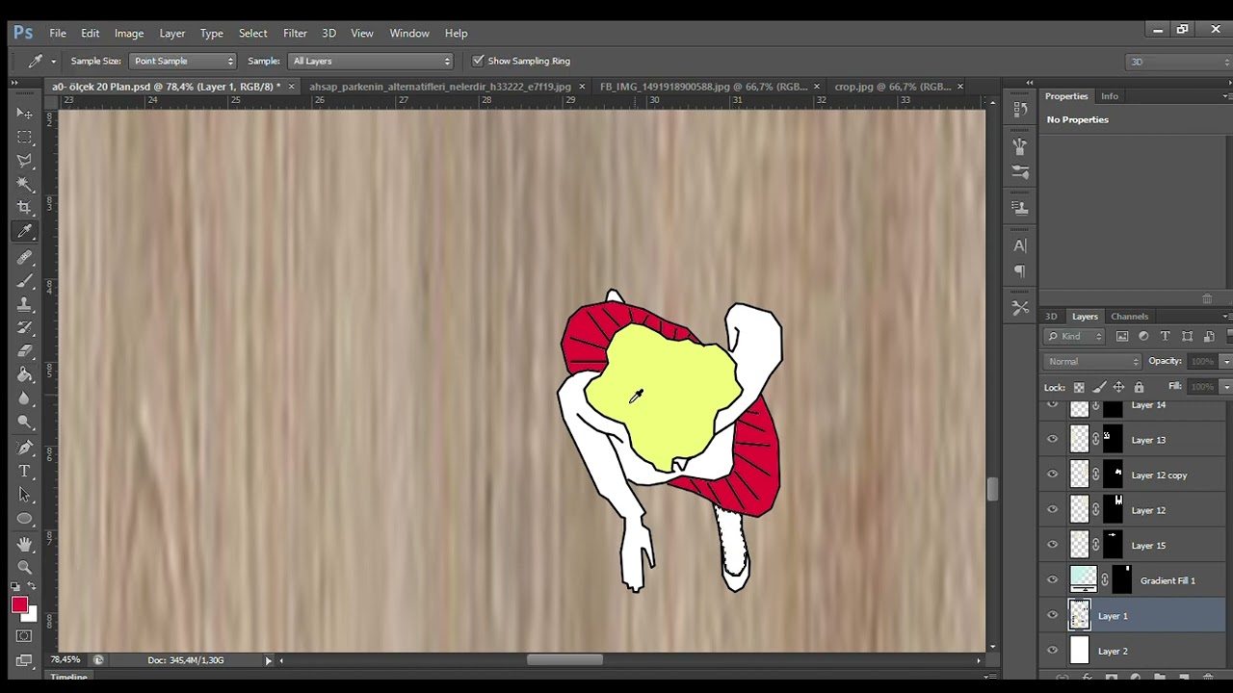
Task: Open Sample All Layers dropdown
Action: pyautogui.click(x=371, y=61)
